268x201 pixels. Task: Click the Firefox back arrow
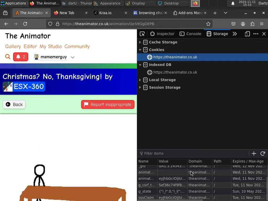pyautogui.click(x=6, y=24)
